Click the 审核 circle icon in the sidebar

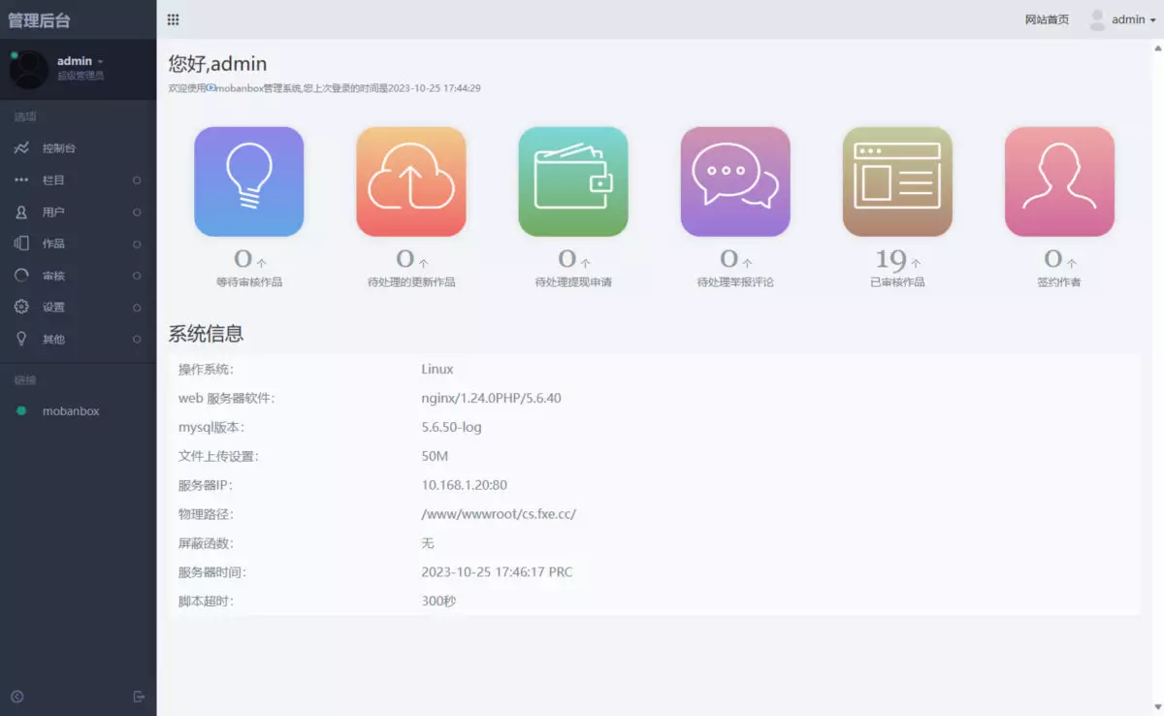tap(21, 276)
